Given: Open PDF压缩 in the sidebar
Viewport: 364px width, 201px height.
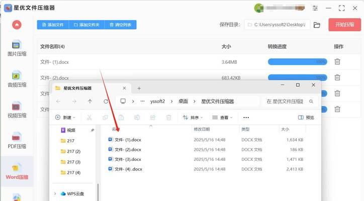Looking at the screenshot, I should [x=17, y=141].
